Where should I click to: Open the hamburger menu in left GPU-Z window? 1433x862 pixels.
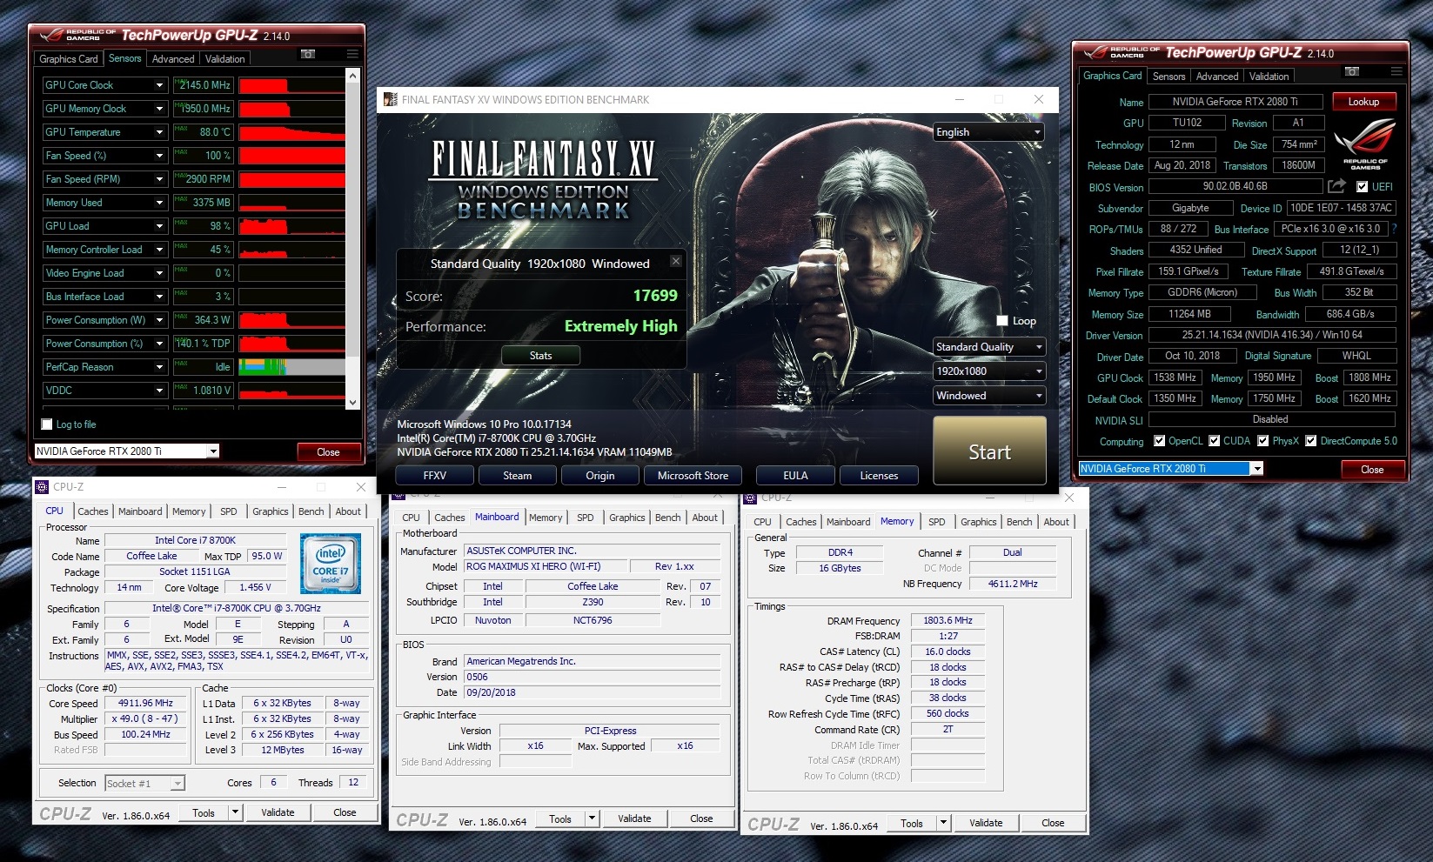tap(352, 54)
